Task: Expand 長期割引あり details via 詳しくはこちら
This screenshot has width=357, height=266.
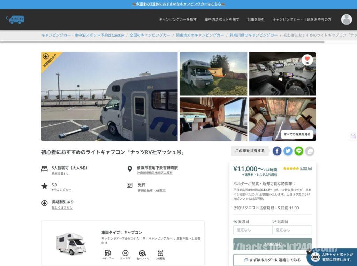Action: (x=62, y=208)
